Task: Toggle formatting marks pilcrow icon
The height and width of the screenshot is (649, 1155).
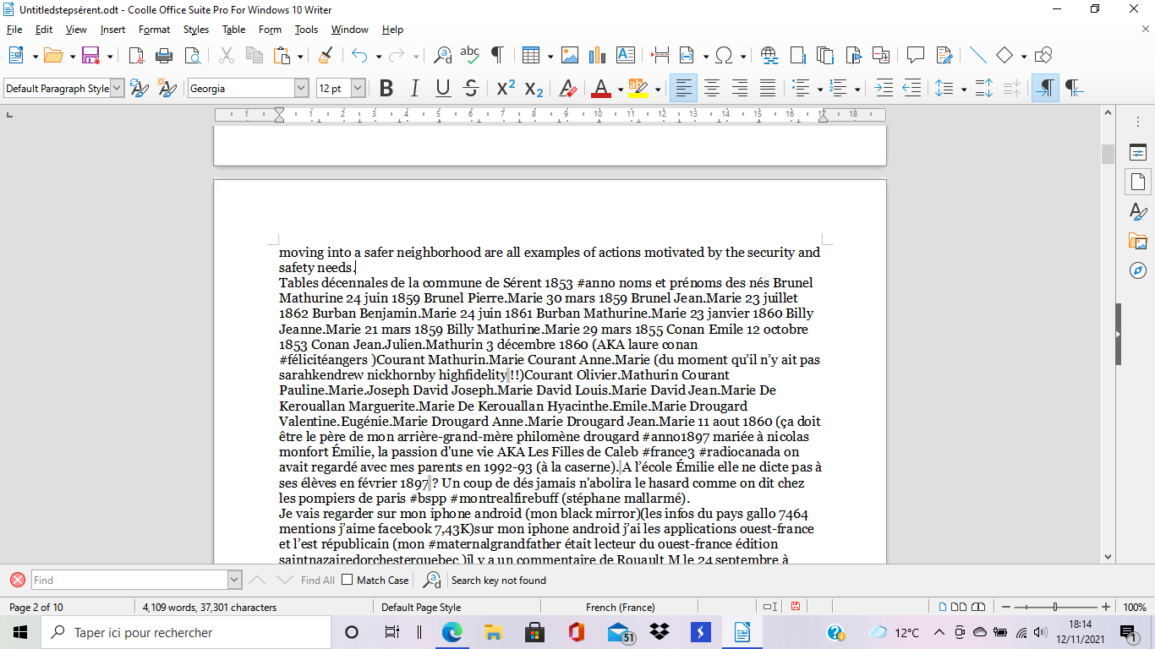Action: click(497, 56)
